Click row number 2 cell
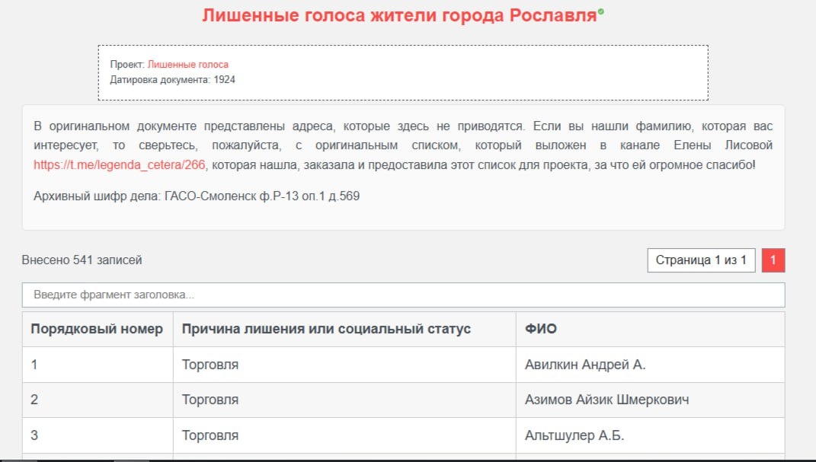 (98, 400)
